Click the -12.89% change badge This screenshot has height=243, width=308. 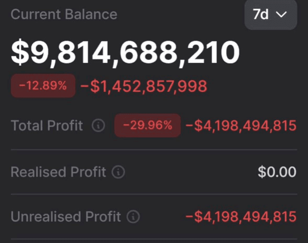(x=43, y=86)
